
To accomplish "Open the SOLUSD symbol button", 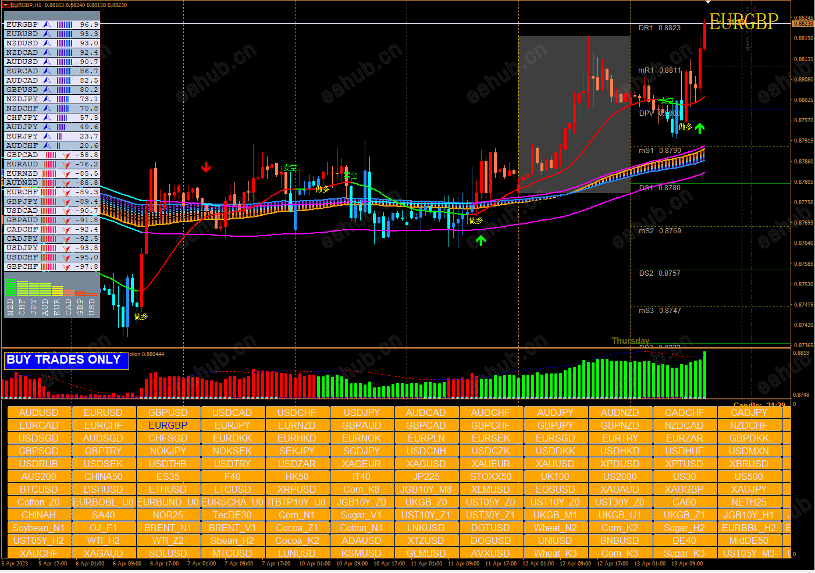I will pos(168,553).
